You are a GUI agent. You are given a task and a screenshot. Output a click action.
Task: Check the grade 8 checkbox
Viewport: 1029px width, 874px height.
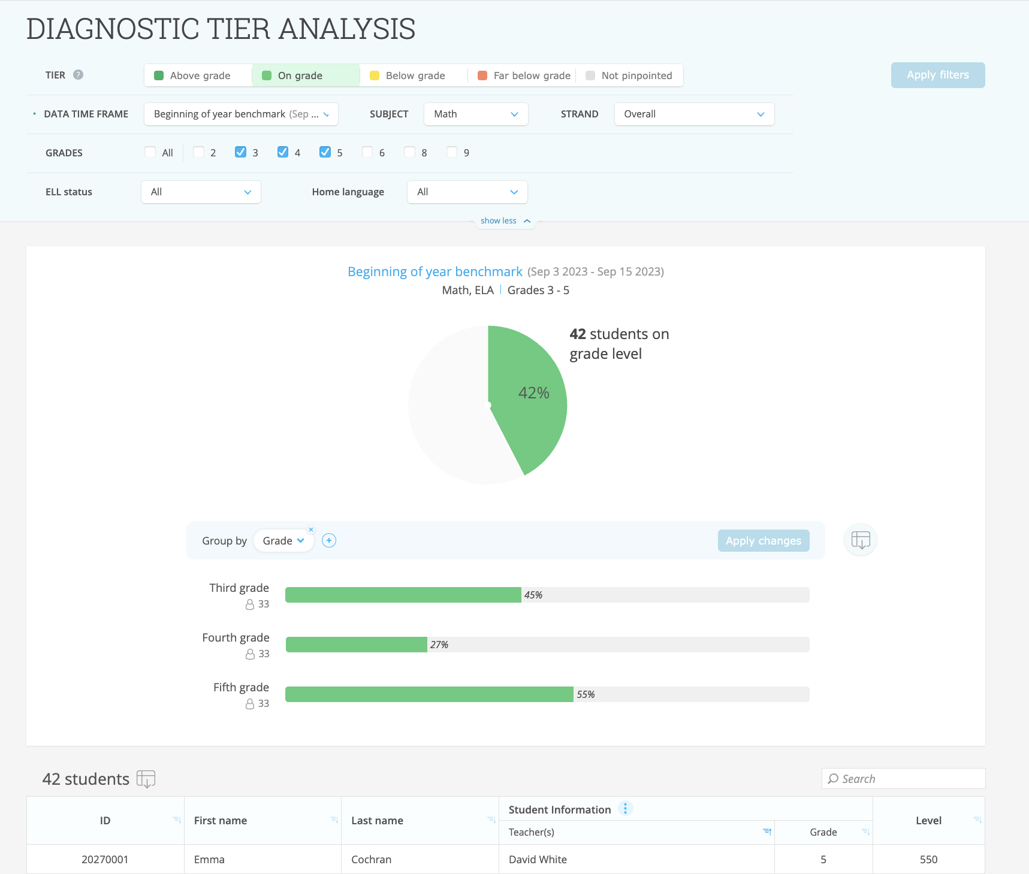coord(409,152)
